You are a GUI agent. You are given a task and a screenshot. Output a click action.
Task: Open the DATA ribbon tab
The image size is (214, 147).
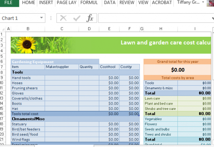(109, 3)
